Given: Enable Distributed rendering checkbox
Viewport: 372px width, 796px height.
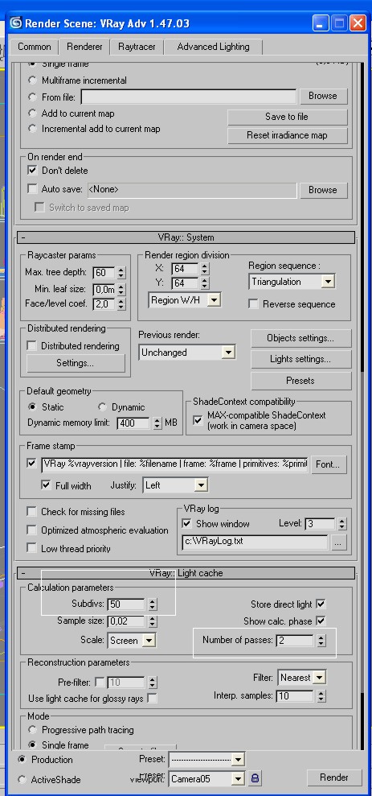Looking at the screenshot, I should click(x=32, y=346).
